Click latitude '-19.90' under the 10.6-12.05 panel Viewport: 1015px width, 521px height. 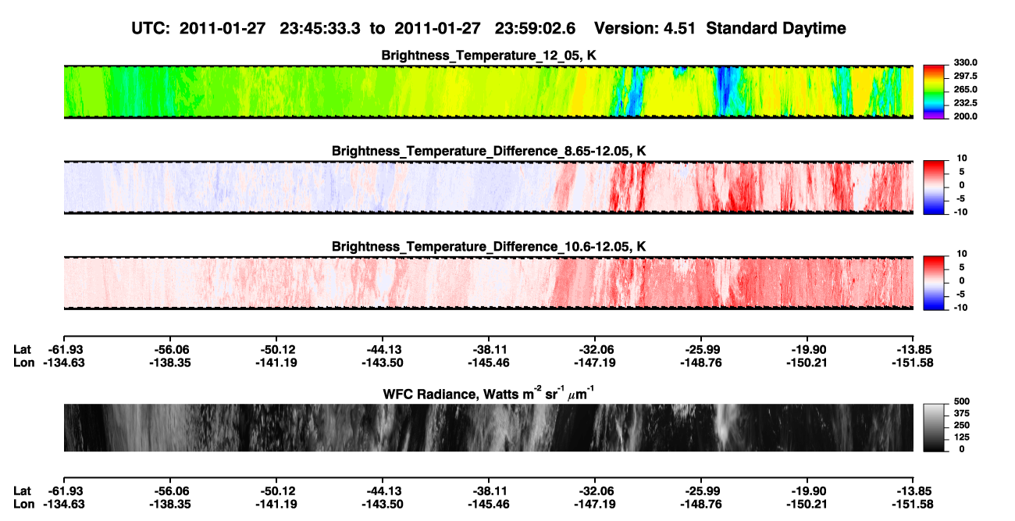pyautogui.click(x=807, y=350)
